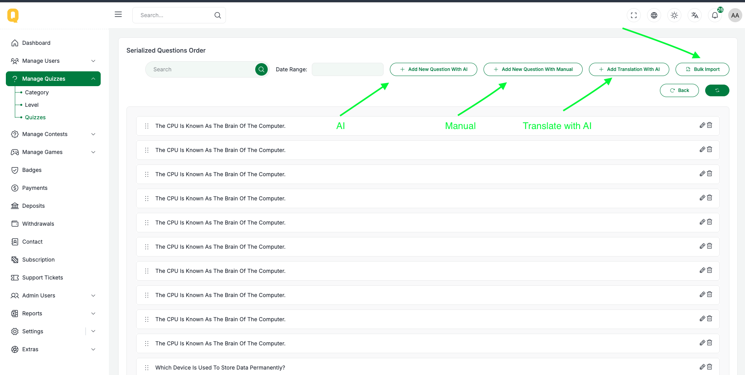Click the green refresh icon button
This screenshot has width=745, height=375.
(x=717, y=90)
